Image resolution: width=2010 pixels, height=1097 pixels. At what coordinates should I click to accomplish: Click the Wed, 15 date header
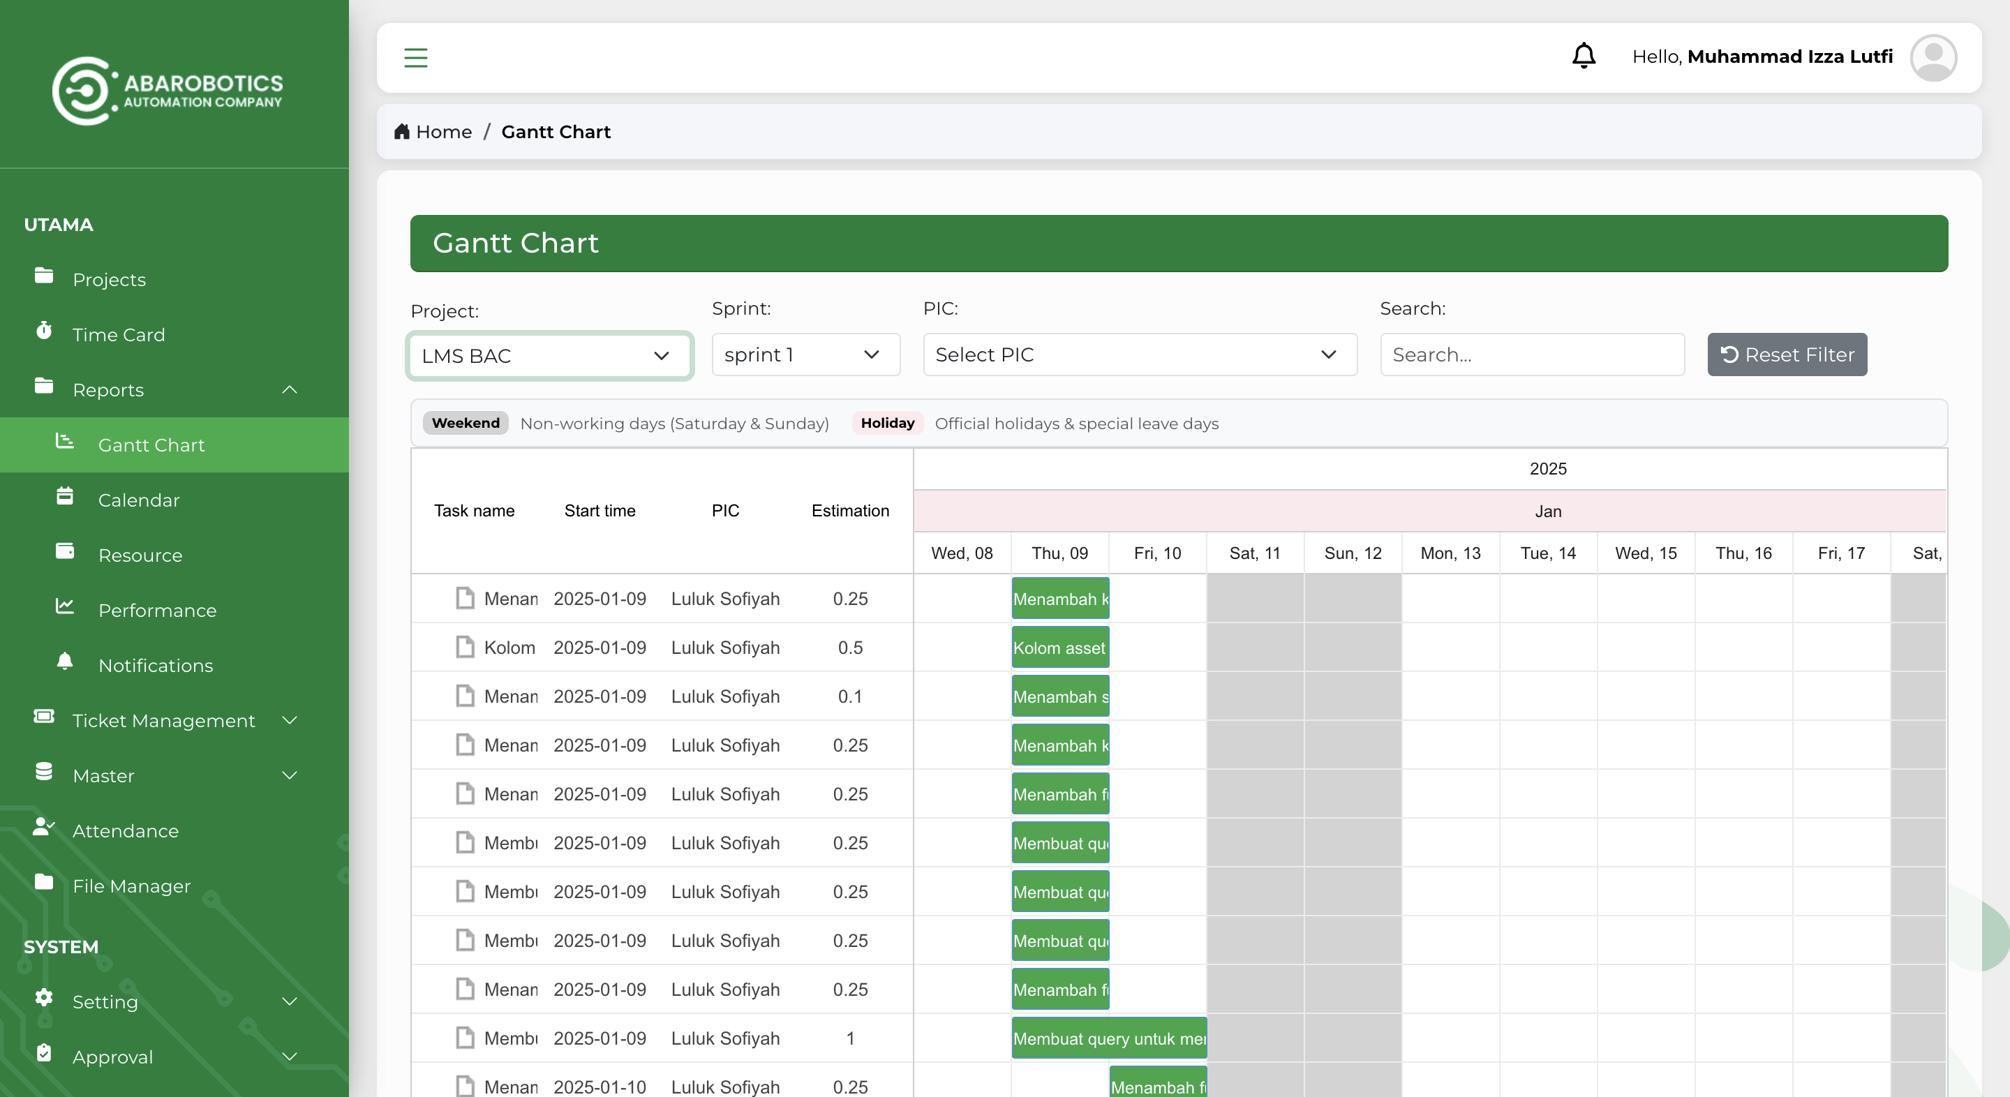click(x=1646, y=553)
